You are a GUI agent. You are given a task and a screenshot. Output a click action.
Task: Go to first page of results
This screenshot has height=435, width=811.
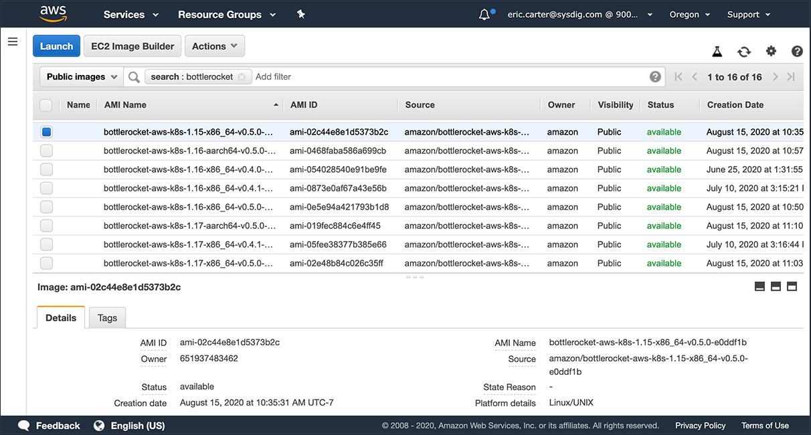pos(679,77)
